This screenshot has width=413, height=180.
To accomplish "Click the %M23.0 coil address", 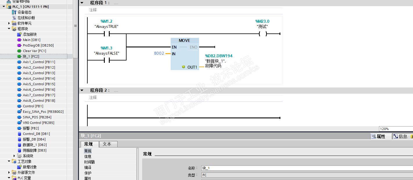I will click(262, 21).
